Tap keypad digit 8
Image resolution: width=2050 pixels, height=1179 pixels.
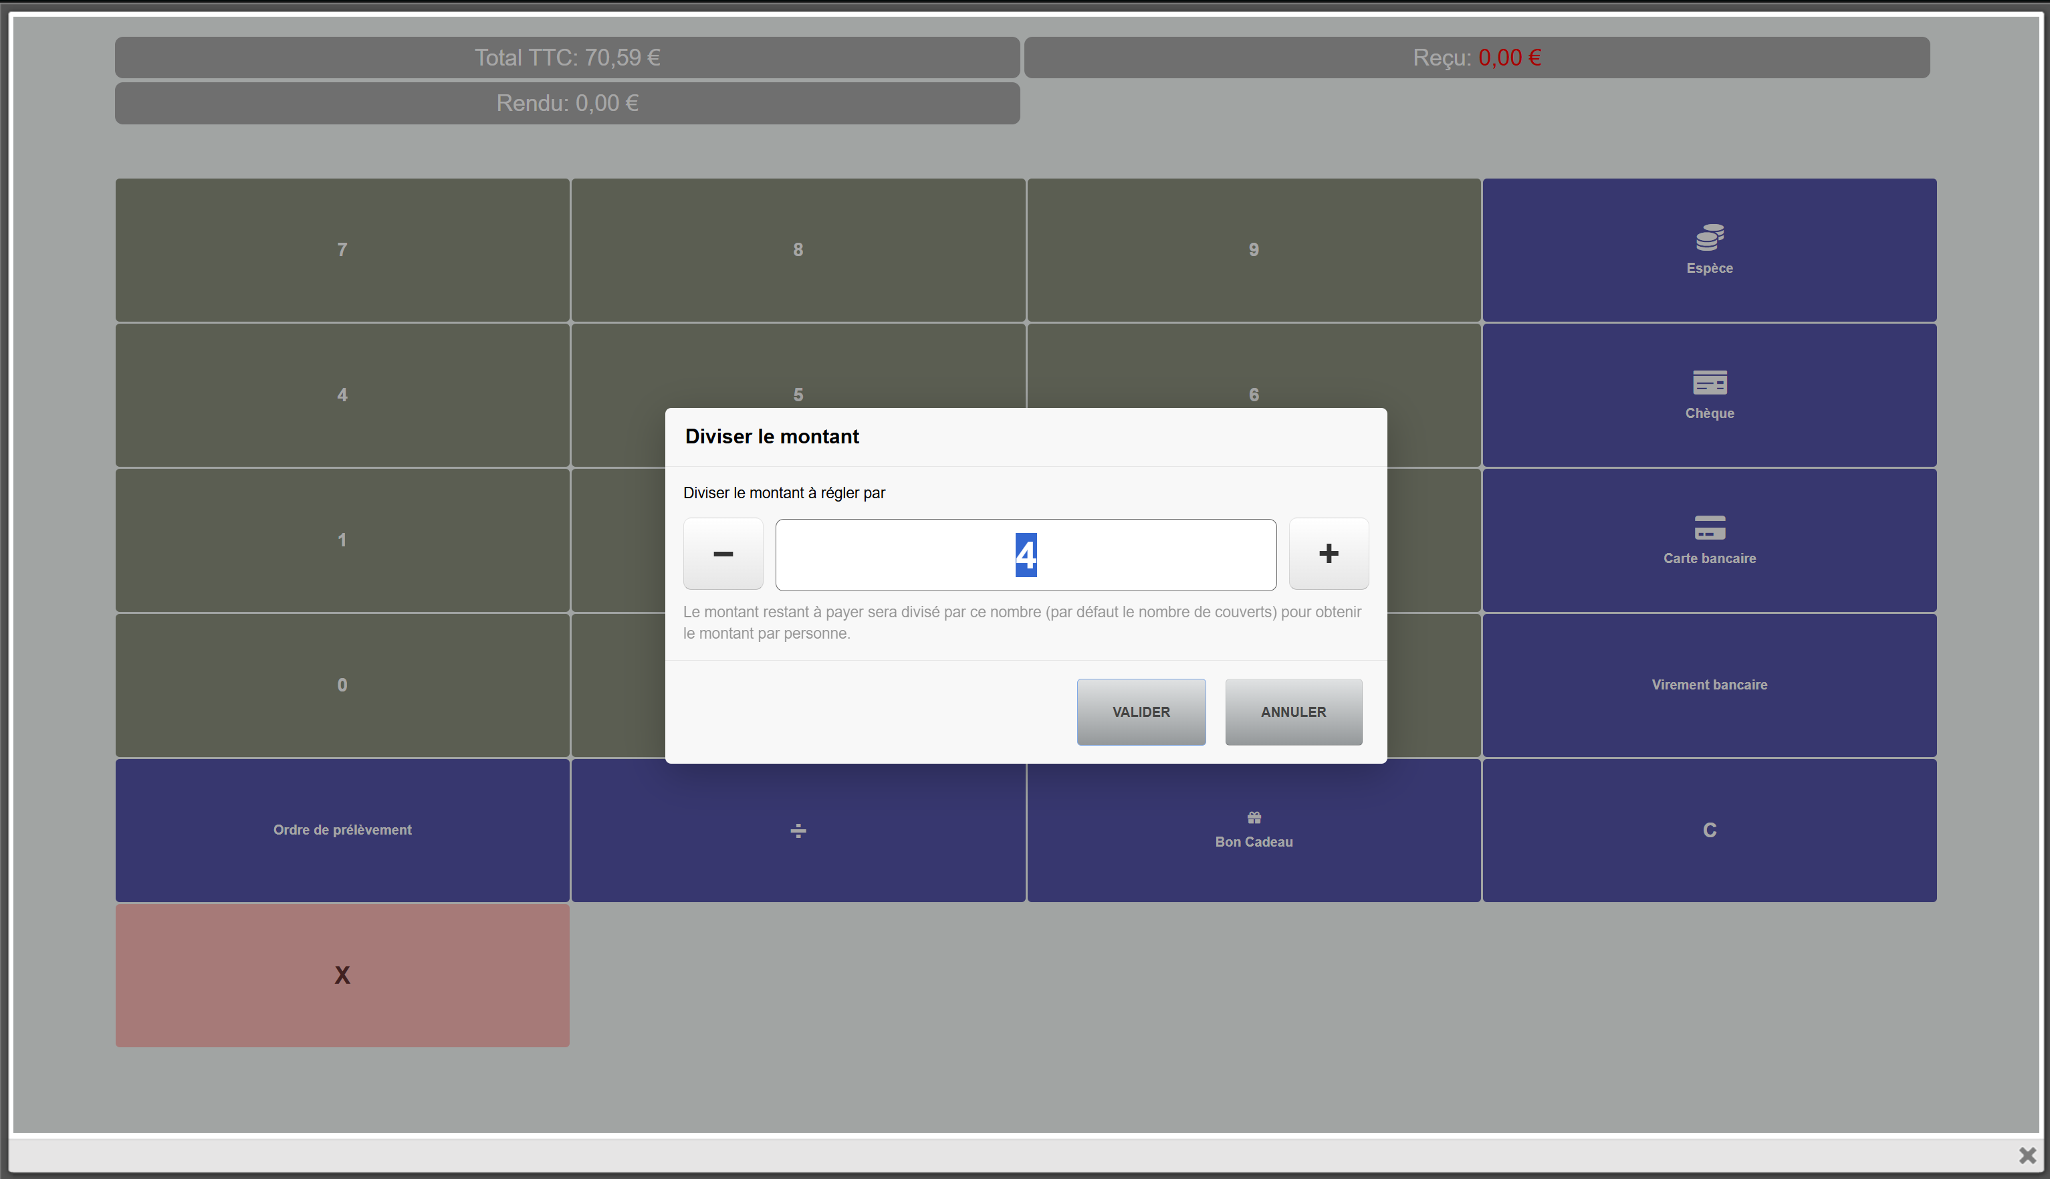pos(798,249)
